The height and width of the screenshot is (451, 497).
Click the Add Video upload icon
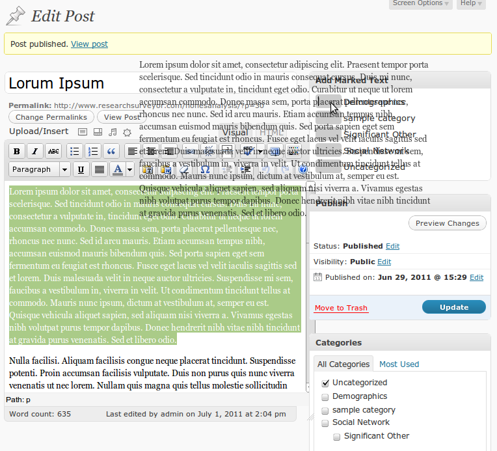98,132
